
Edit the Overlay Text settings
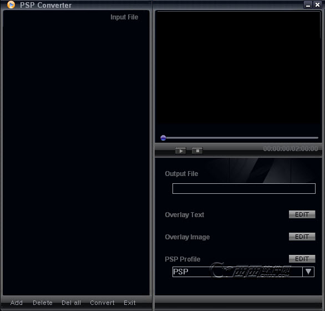(302, 214)
